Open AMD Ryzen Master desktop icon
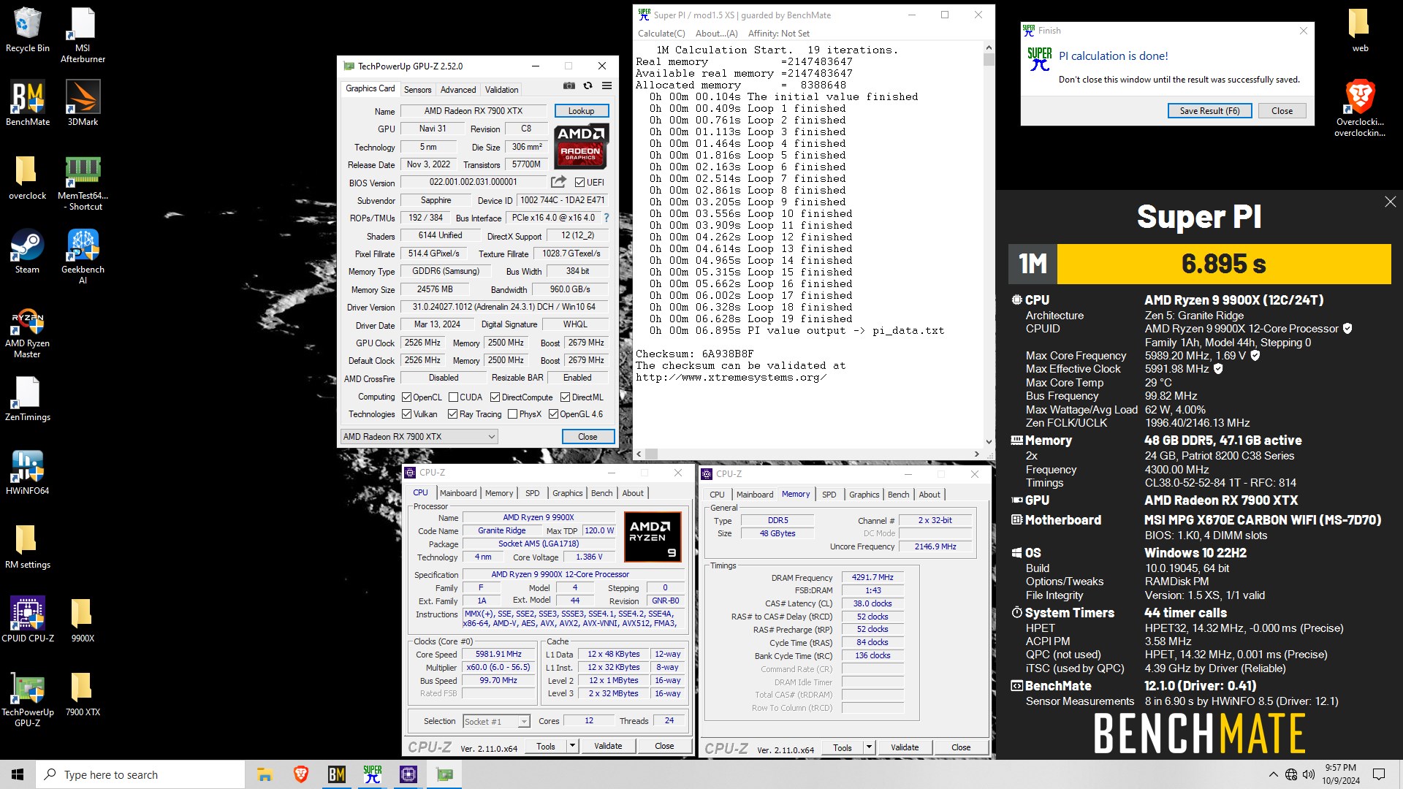This screenshot has height=789, width=1403. click(28, 333)
